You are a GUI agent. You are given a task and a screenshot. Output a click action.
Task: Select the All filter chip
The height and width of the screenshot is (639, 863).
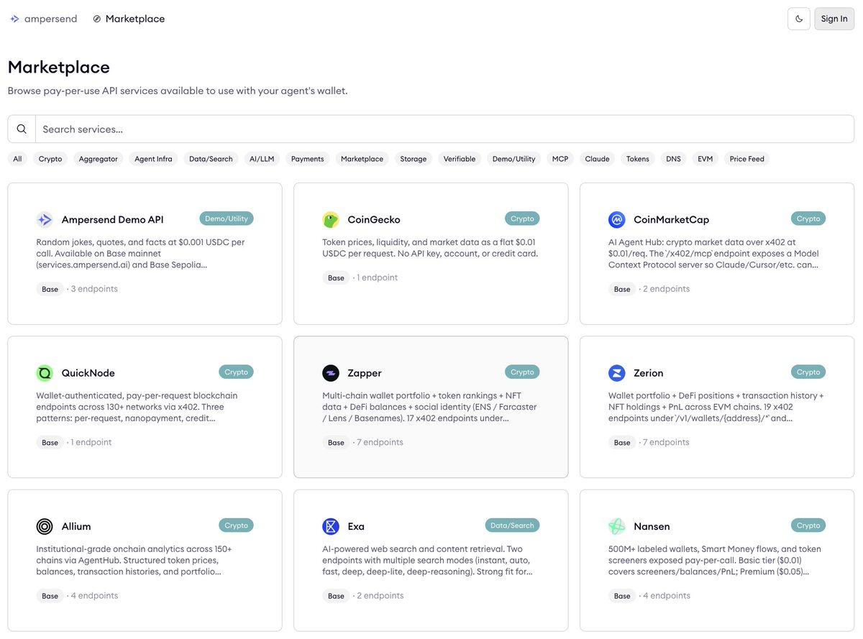[17, 159]
